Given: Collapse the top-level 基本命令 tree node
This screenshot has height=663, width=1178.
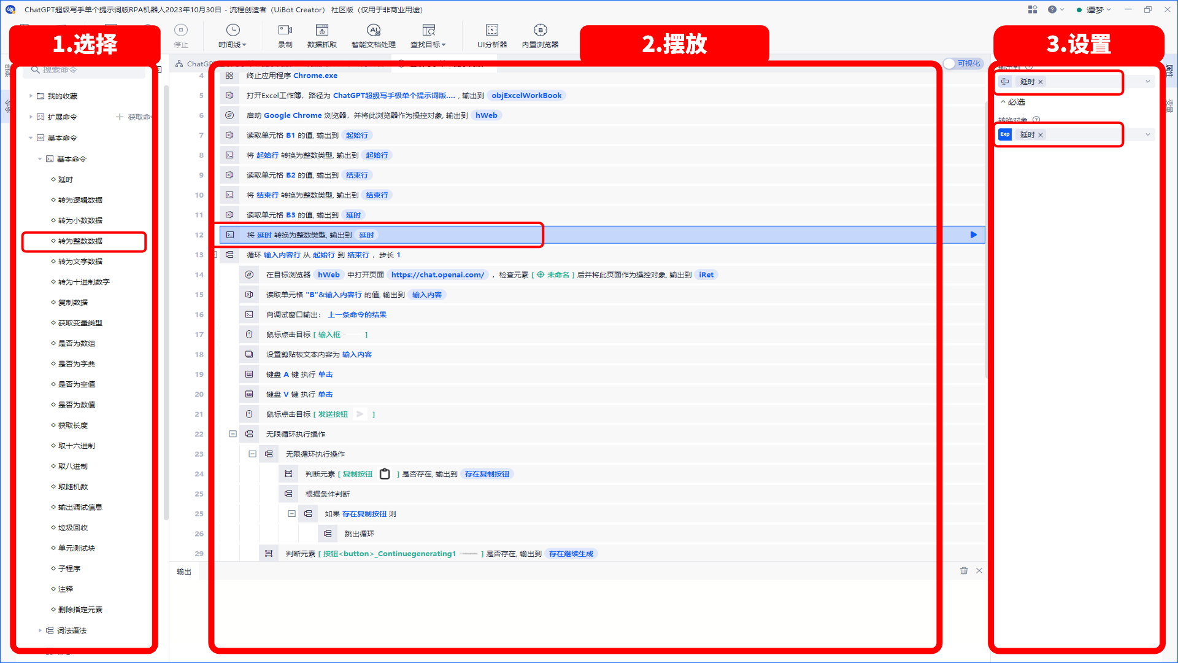Looking at the screenshot, I should [31, 138].
